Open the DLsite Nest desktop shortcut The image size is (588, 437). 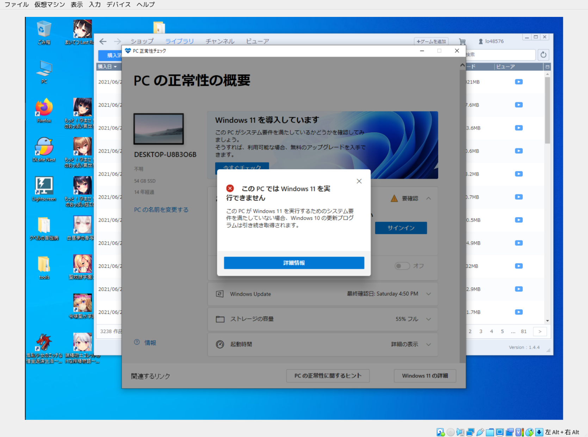click(44, 150)
